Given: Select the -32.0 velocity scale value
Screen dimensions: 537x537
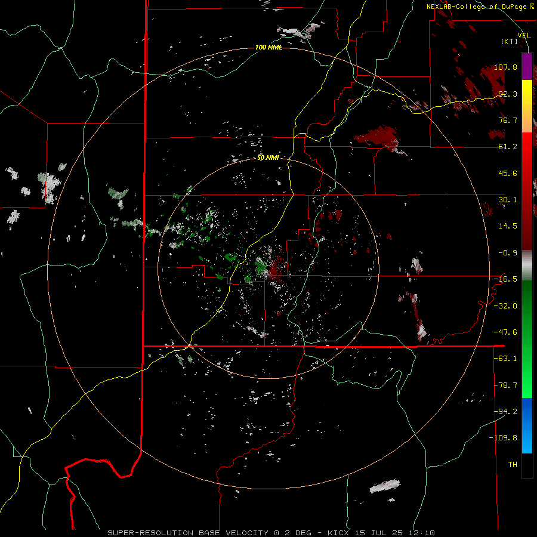Looking at the screenshot, I should (x=505, y=306).
